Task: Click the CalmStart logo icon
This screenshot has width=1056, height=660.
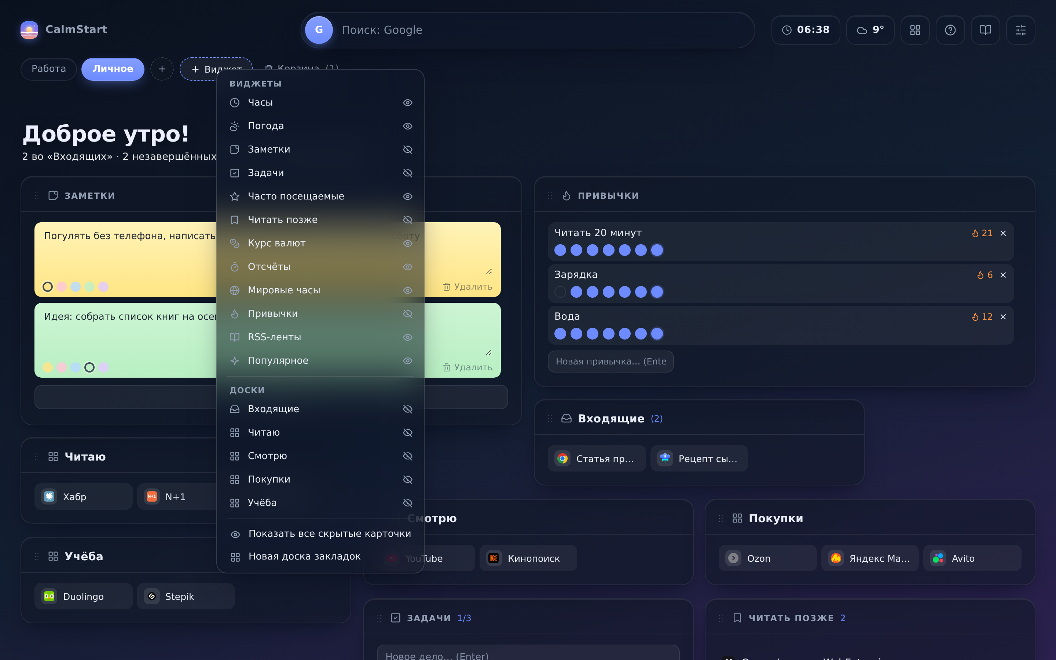Action: coord(29,30)
